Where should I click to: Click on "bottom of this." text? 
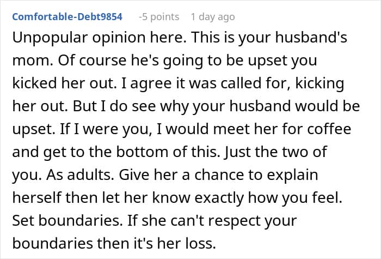167,152
